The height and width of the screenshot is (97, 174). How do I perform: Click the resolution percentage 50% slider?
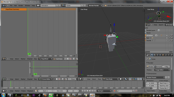tap(152, 88)
